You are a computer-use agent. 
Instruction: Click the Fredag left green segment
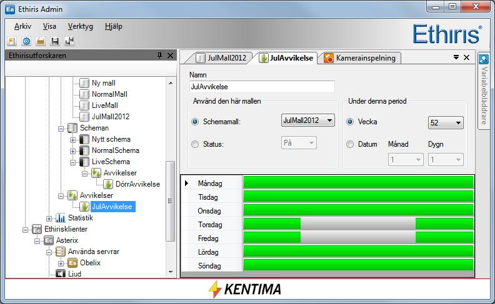click(272, 237)
